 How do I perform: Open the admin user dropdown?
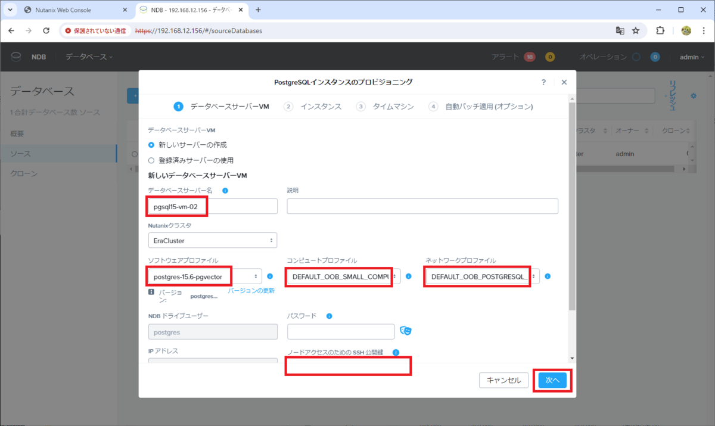point(692,57)
